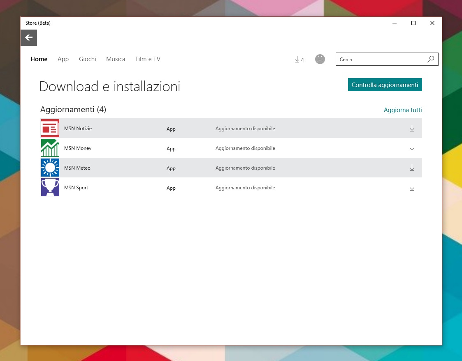Image resolution: width=462 pixels, height=361 pixels.
Task: Focus the Cerca search field
Action: [387, 59]
